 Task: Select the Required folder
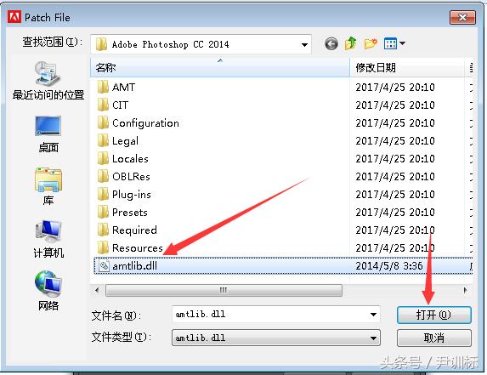[127, 230]
